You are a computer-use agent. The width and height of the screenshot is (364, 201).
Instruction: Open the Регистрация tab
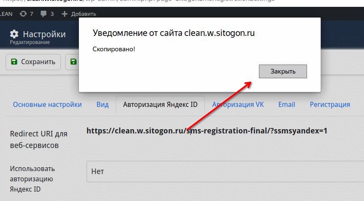click(330, 104)
